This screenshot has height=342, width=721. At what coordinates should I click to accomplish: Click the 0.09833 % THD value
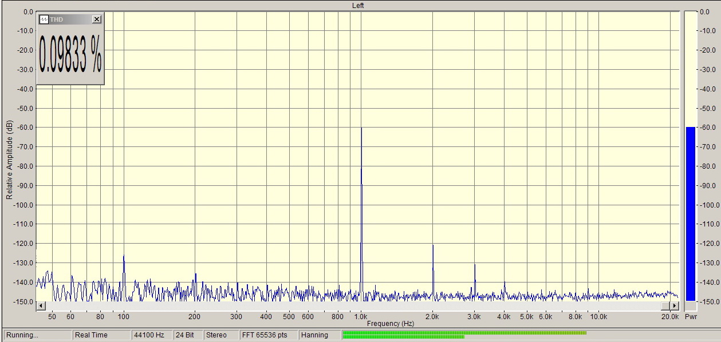point(70,55)
